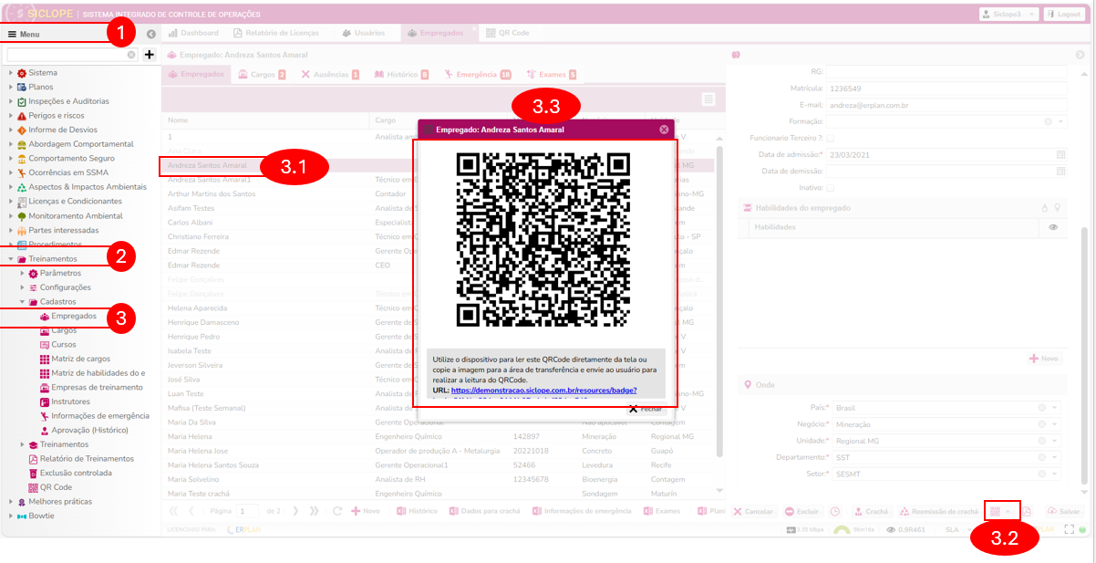The height and width of the screenshot is (563, 1096).
Task: Open the Cargos sub-tab
Action: pos(262,74)
